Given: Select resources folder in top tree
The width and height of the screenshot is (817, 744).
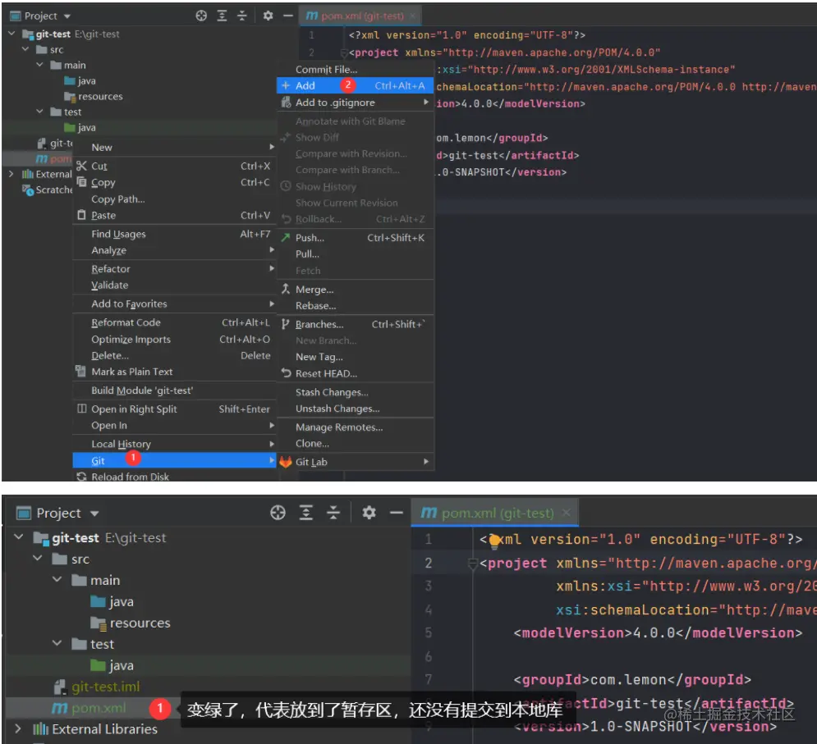Looking at the screenshot, I should [x=100, y=96].
